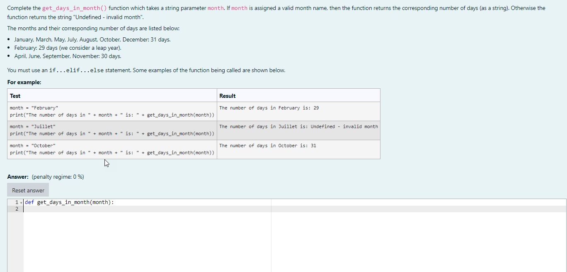Click 'The months and their corresponding number' sentence

tap(93, 28)
